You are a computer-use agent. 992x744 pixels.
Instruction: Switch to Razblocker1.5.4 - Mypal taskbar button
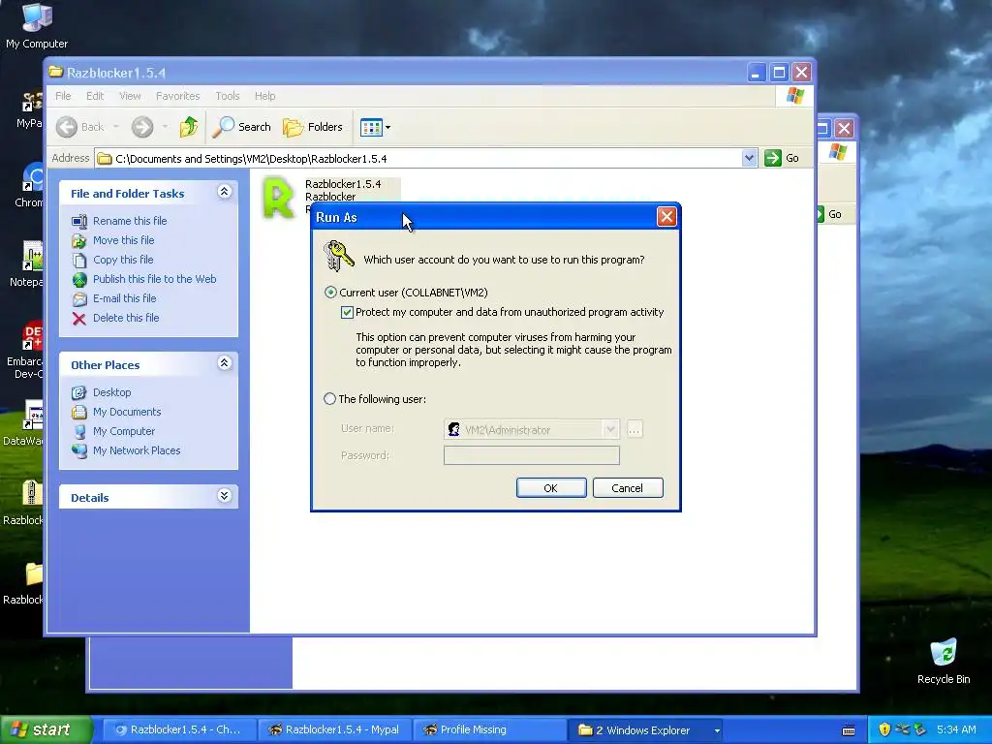tap(335, 730)
